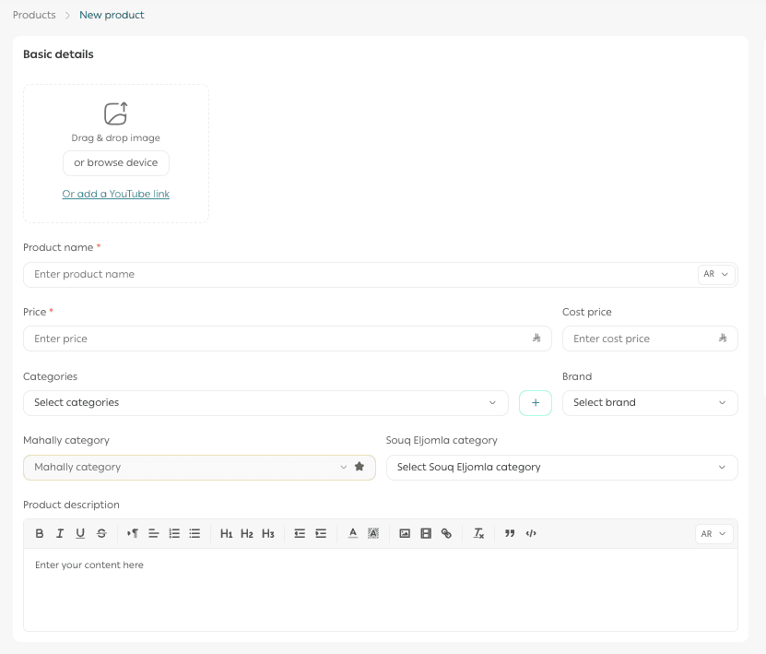Go to Products in the breadcrumb
This screenshot has height=654, width=766.
coord(34,15)
